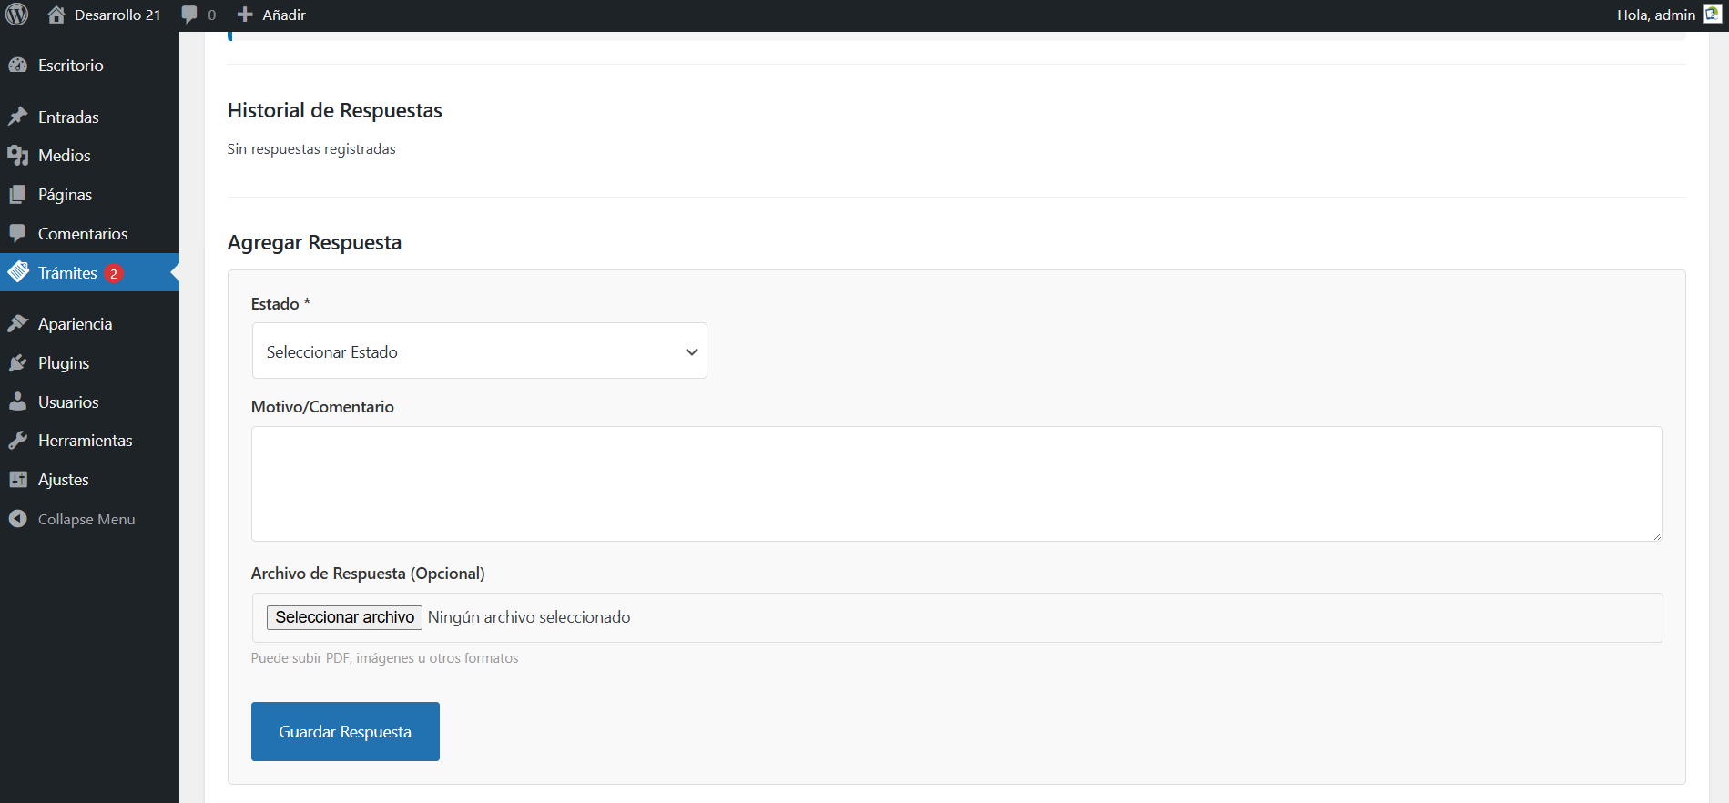Screen dimensions: 1729x803
Task: Click the Añadir plus icon
Action: coord(245,15)
